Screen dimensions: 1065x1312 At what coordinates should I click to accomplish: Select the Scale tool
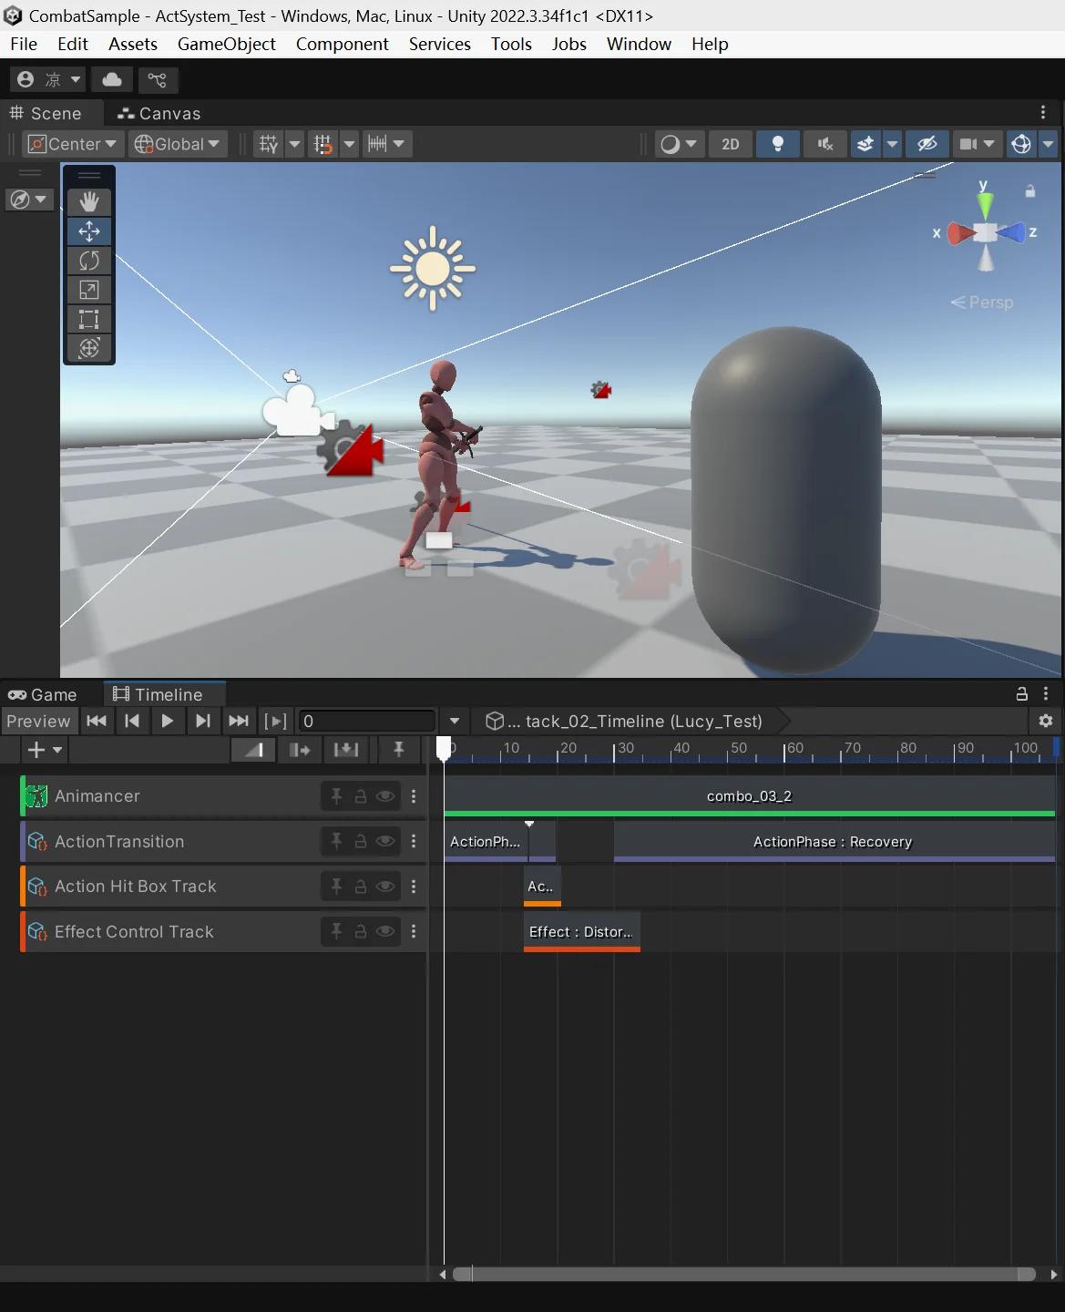89,290
